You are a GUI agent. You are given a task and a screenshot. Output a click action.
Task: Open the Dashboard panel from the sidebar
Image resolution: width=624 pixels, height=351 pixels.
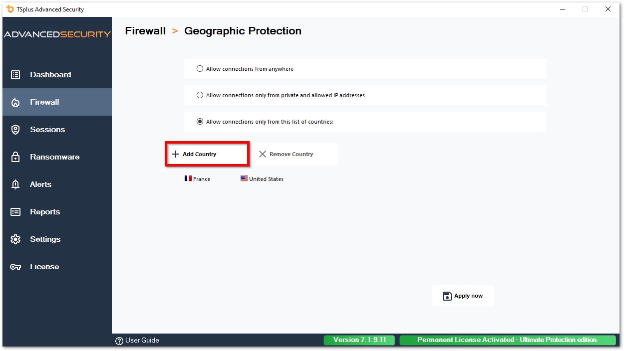coord(50,74)
